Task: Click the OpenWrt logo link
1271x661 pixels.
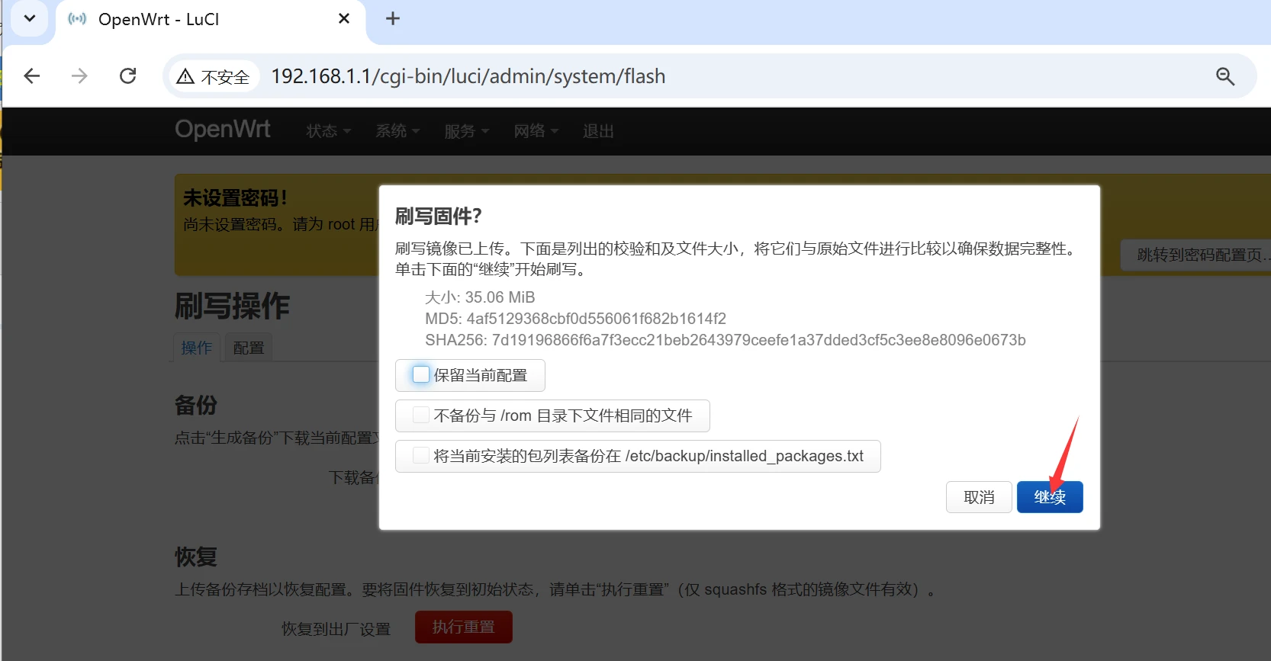Action: coord(223,129)
